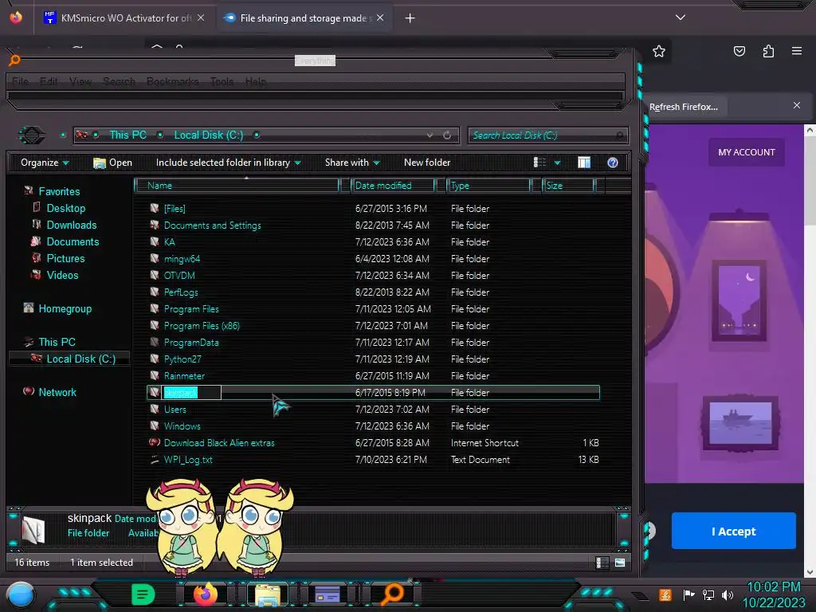816x612 pixels.
Task: Open the Firefox extensions icon
Action: [768, 51]
